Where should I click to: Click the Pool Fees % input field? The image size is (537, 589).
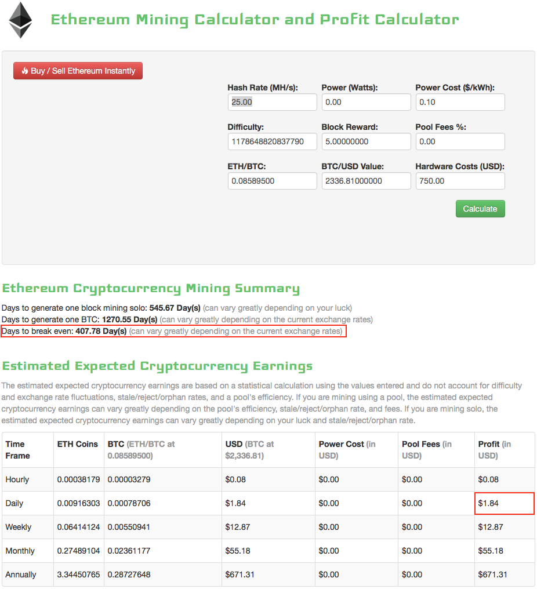tap(460, 141)
